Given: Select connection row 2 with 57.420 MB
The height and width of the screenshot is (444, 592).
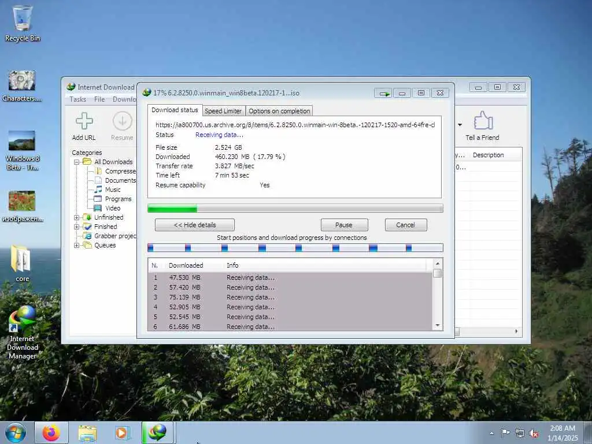Looking at the screenshot, I should [x=290, y=287].
